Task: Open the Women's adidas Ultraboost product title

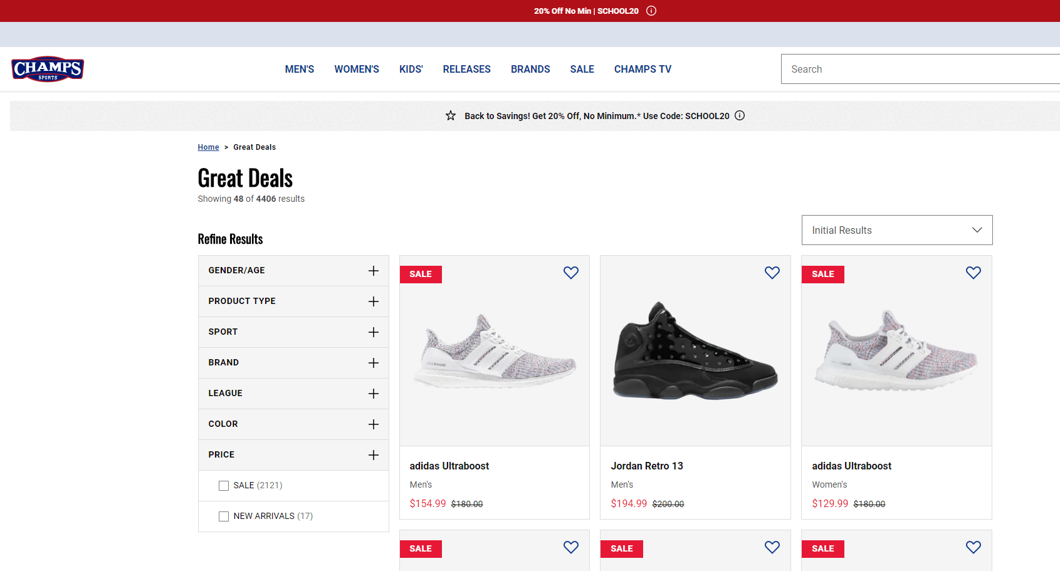Action: [x=852, y=466]
